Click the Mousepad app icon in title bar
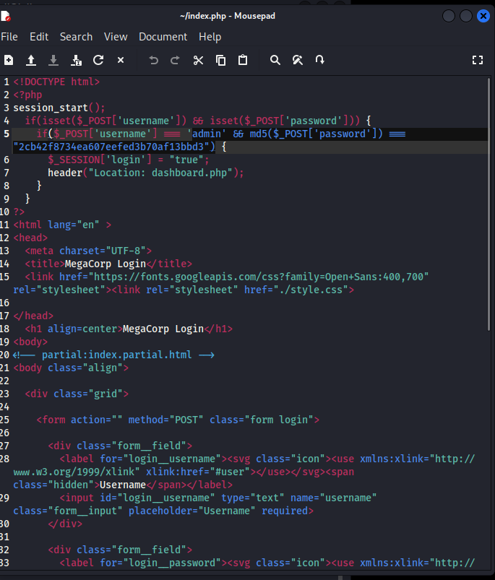 6,16
